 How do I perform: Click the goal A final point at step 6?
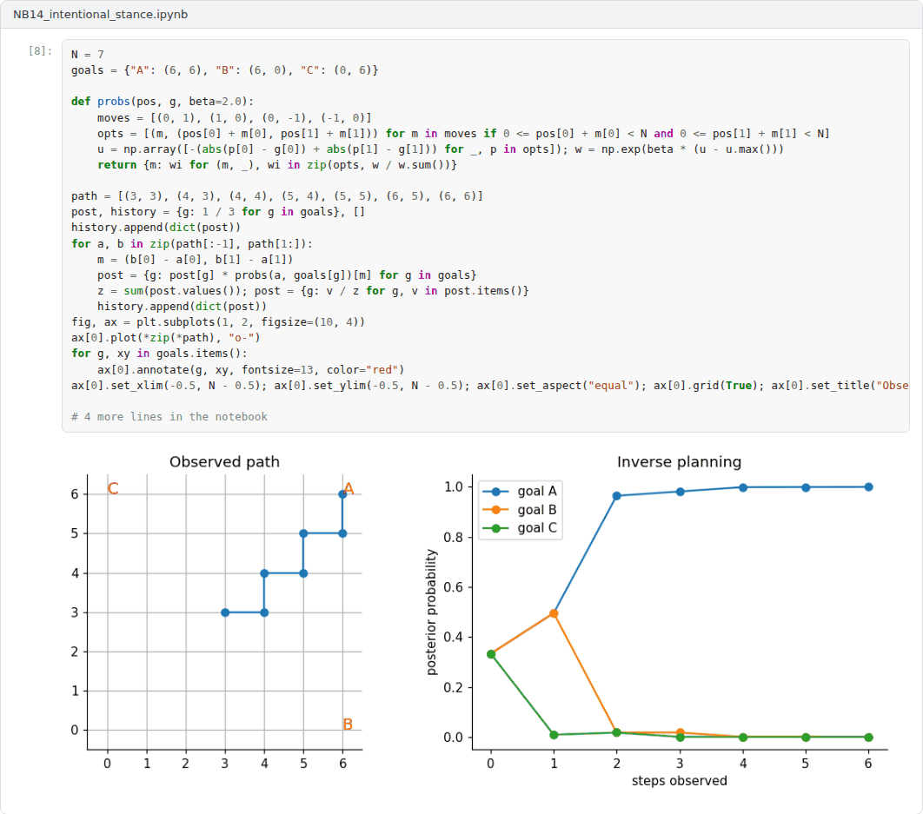tap(869, 486)
